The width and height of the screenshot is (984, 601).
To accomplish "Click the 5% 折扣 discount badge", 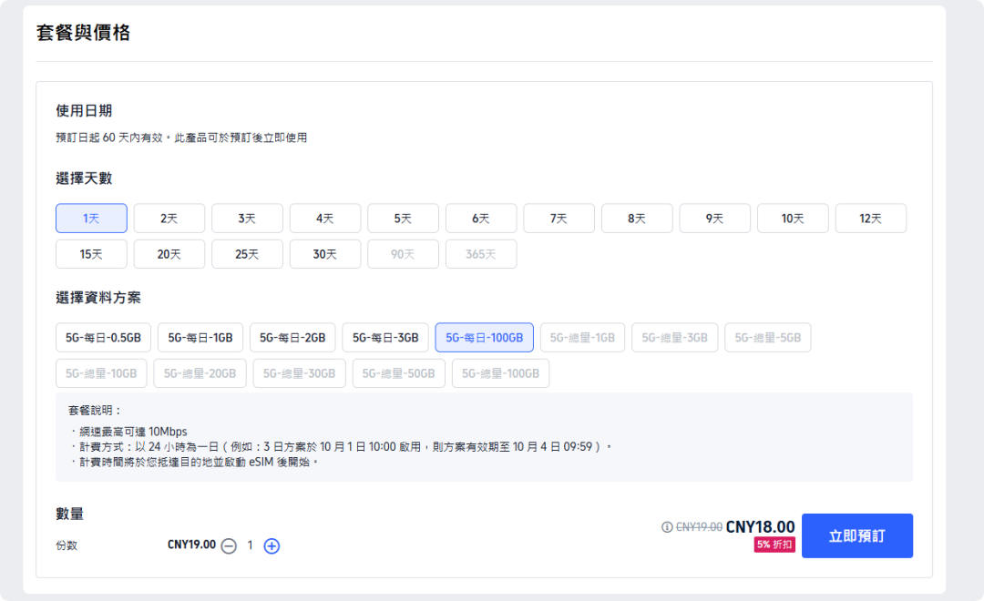I will click(774, 545).
